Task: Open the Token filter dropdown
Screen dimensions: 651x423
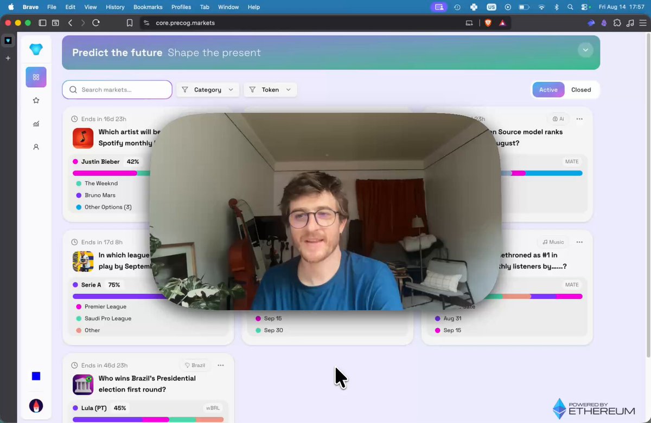Action: (270, 89)
